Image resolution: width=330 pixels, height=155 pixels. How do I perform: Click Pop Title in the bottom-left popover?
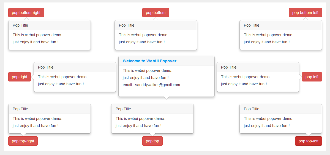(252, 26)
